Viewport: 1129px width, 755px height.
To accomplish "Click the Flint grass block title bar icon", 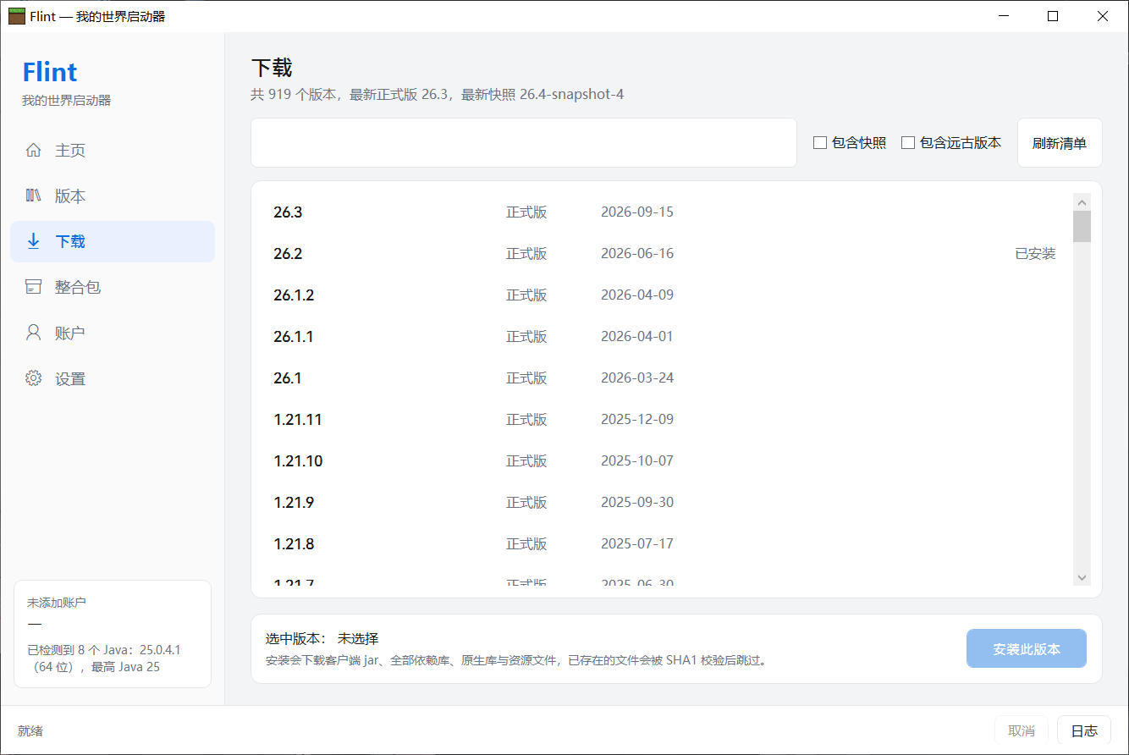I will (x=17, y=16).
